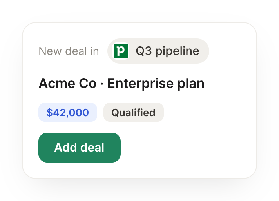The height and width of the screenshot is (201, 279).
Task: Click the "Co" word in heading
Action: [x=88, y=83]
